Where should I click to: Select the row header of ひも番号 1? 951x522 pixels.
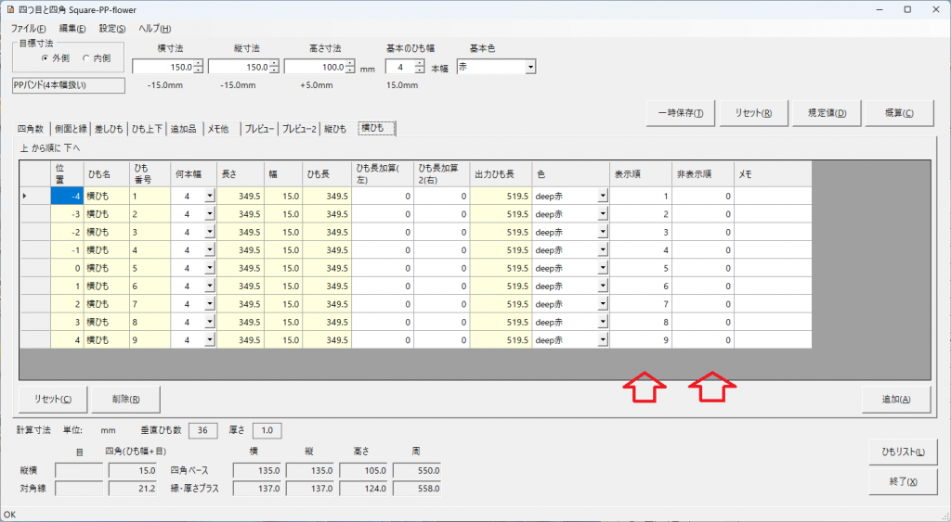33,196
